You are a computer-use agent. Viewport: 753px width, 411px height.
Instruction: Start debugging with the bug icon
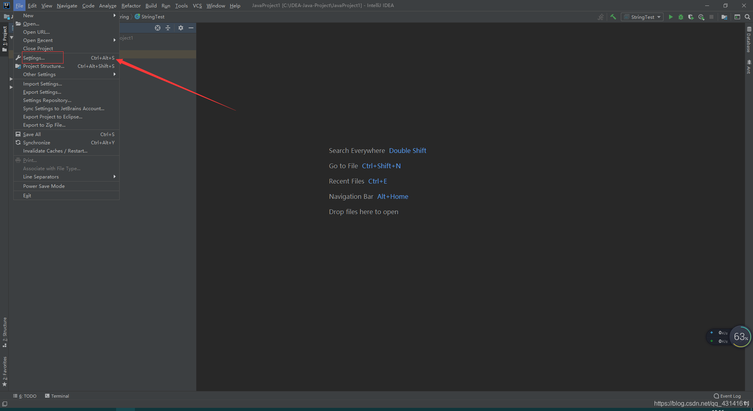pyautogui.click(x=681, y=17)
